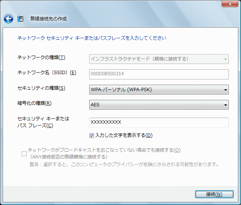
Task: Click the (ANY接続拒否の無線親機に接続する) note text
Action: click(x=67, y=157)
